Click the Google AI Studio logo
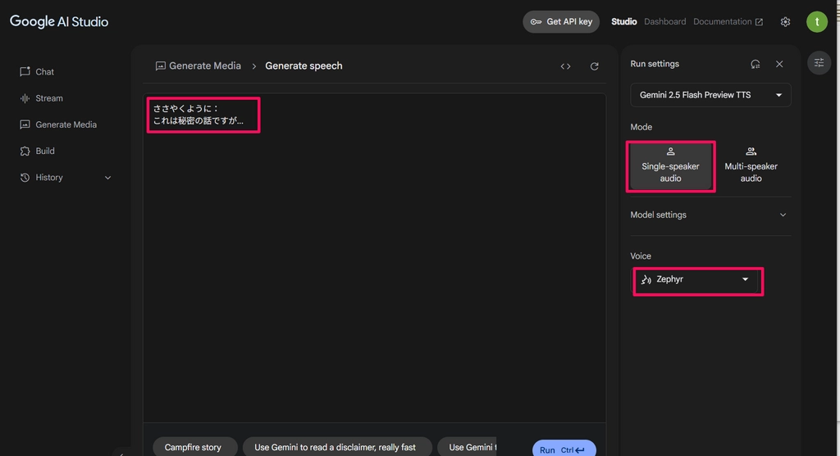The width and height of the screenshot is (840, 456). 59,21
